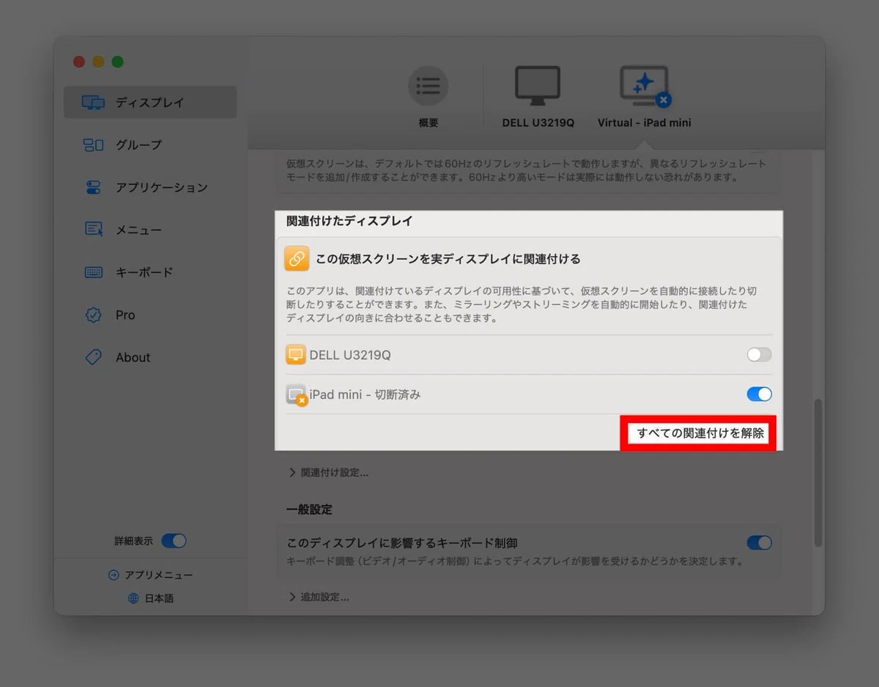Disable association toggle for iPad mini
879x687 pixels.
point(759,394)
